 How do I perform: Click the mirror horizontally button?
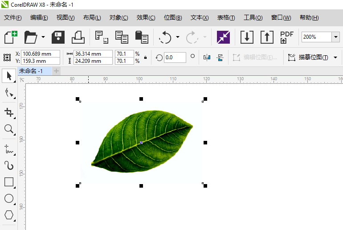pyautogui.click(x=207, y=57)
